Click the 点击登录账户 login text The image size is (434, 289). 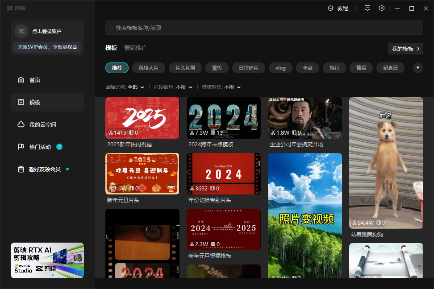pos(47,31)
